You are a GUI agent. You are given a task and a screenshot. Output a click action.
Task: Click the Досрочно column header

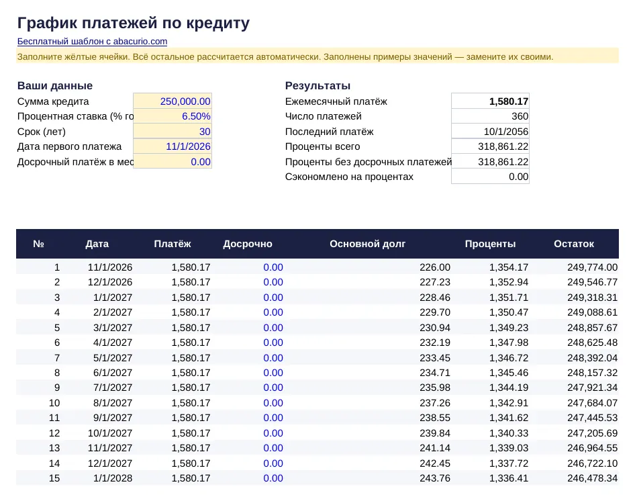coord(248,244)
